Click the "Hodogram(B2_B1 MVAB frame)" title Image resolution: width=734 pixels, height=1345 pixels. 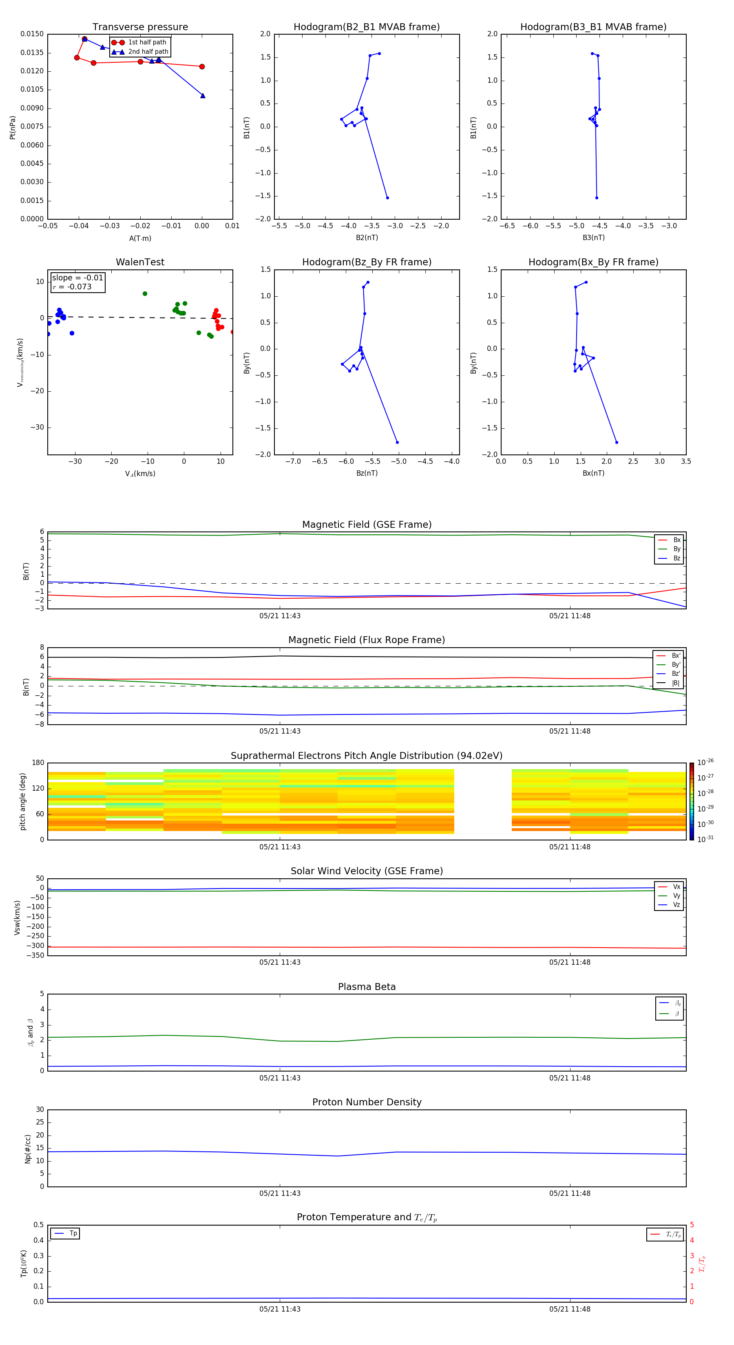367,27
